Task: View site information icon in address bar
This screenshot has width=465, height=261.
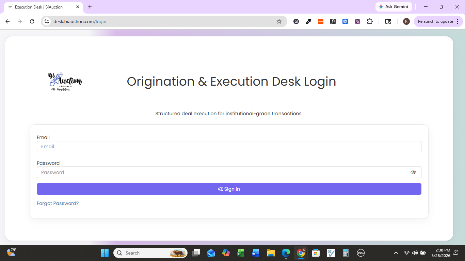Action: point(47,21)
